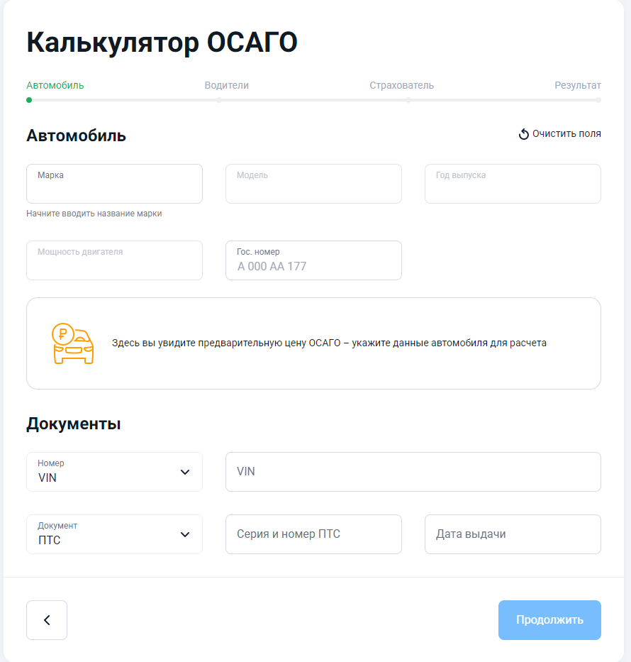Image resolution: width=631 pixels, height=662 pixels.
Task: Select the Страхователь step
Action: click(401, 85)
